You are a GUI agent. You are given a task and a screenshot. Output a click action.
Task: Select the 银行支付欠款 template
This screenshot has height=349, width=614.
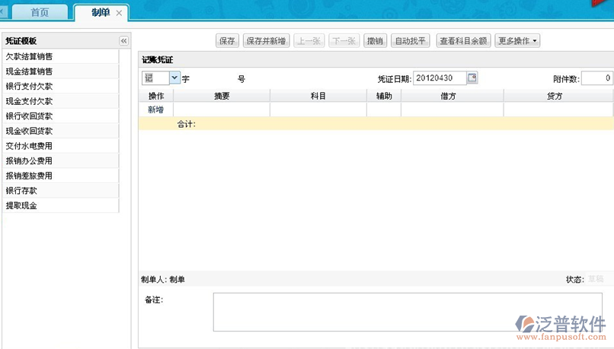click(29, 86)
